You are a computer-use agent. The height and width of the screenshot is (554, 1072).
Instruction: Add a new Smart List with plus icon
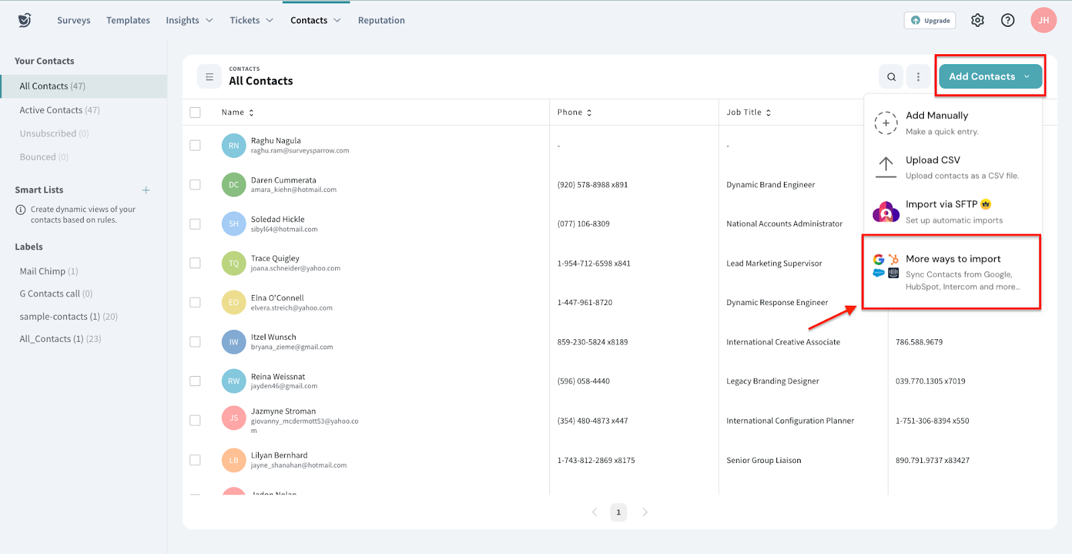146,190
